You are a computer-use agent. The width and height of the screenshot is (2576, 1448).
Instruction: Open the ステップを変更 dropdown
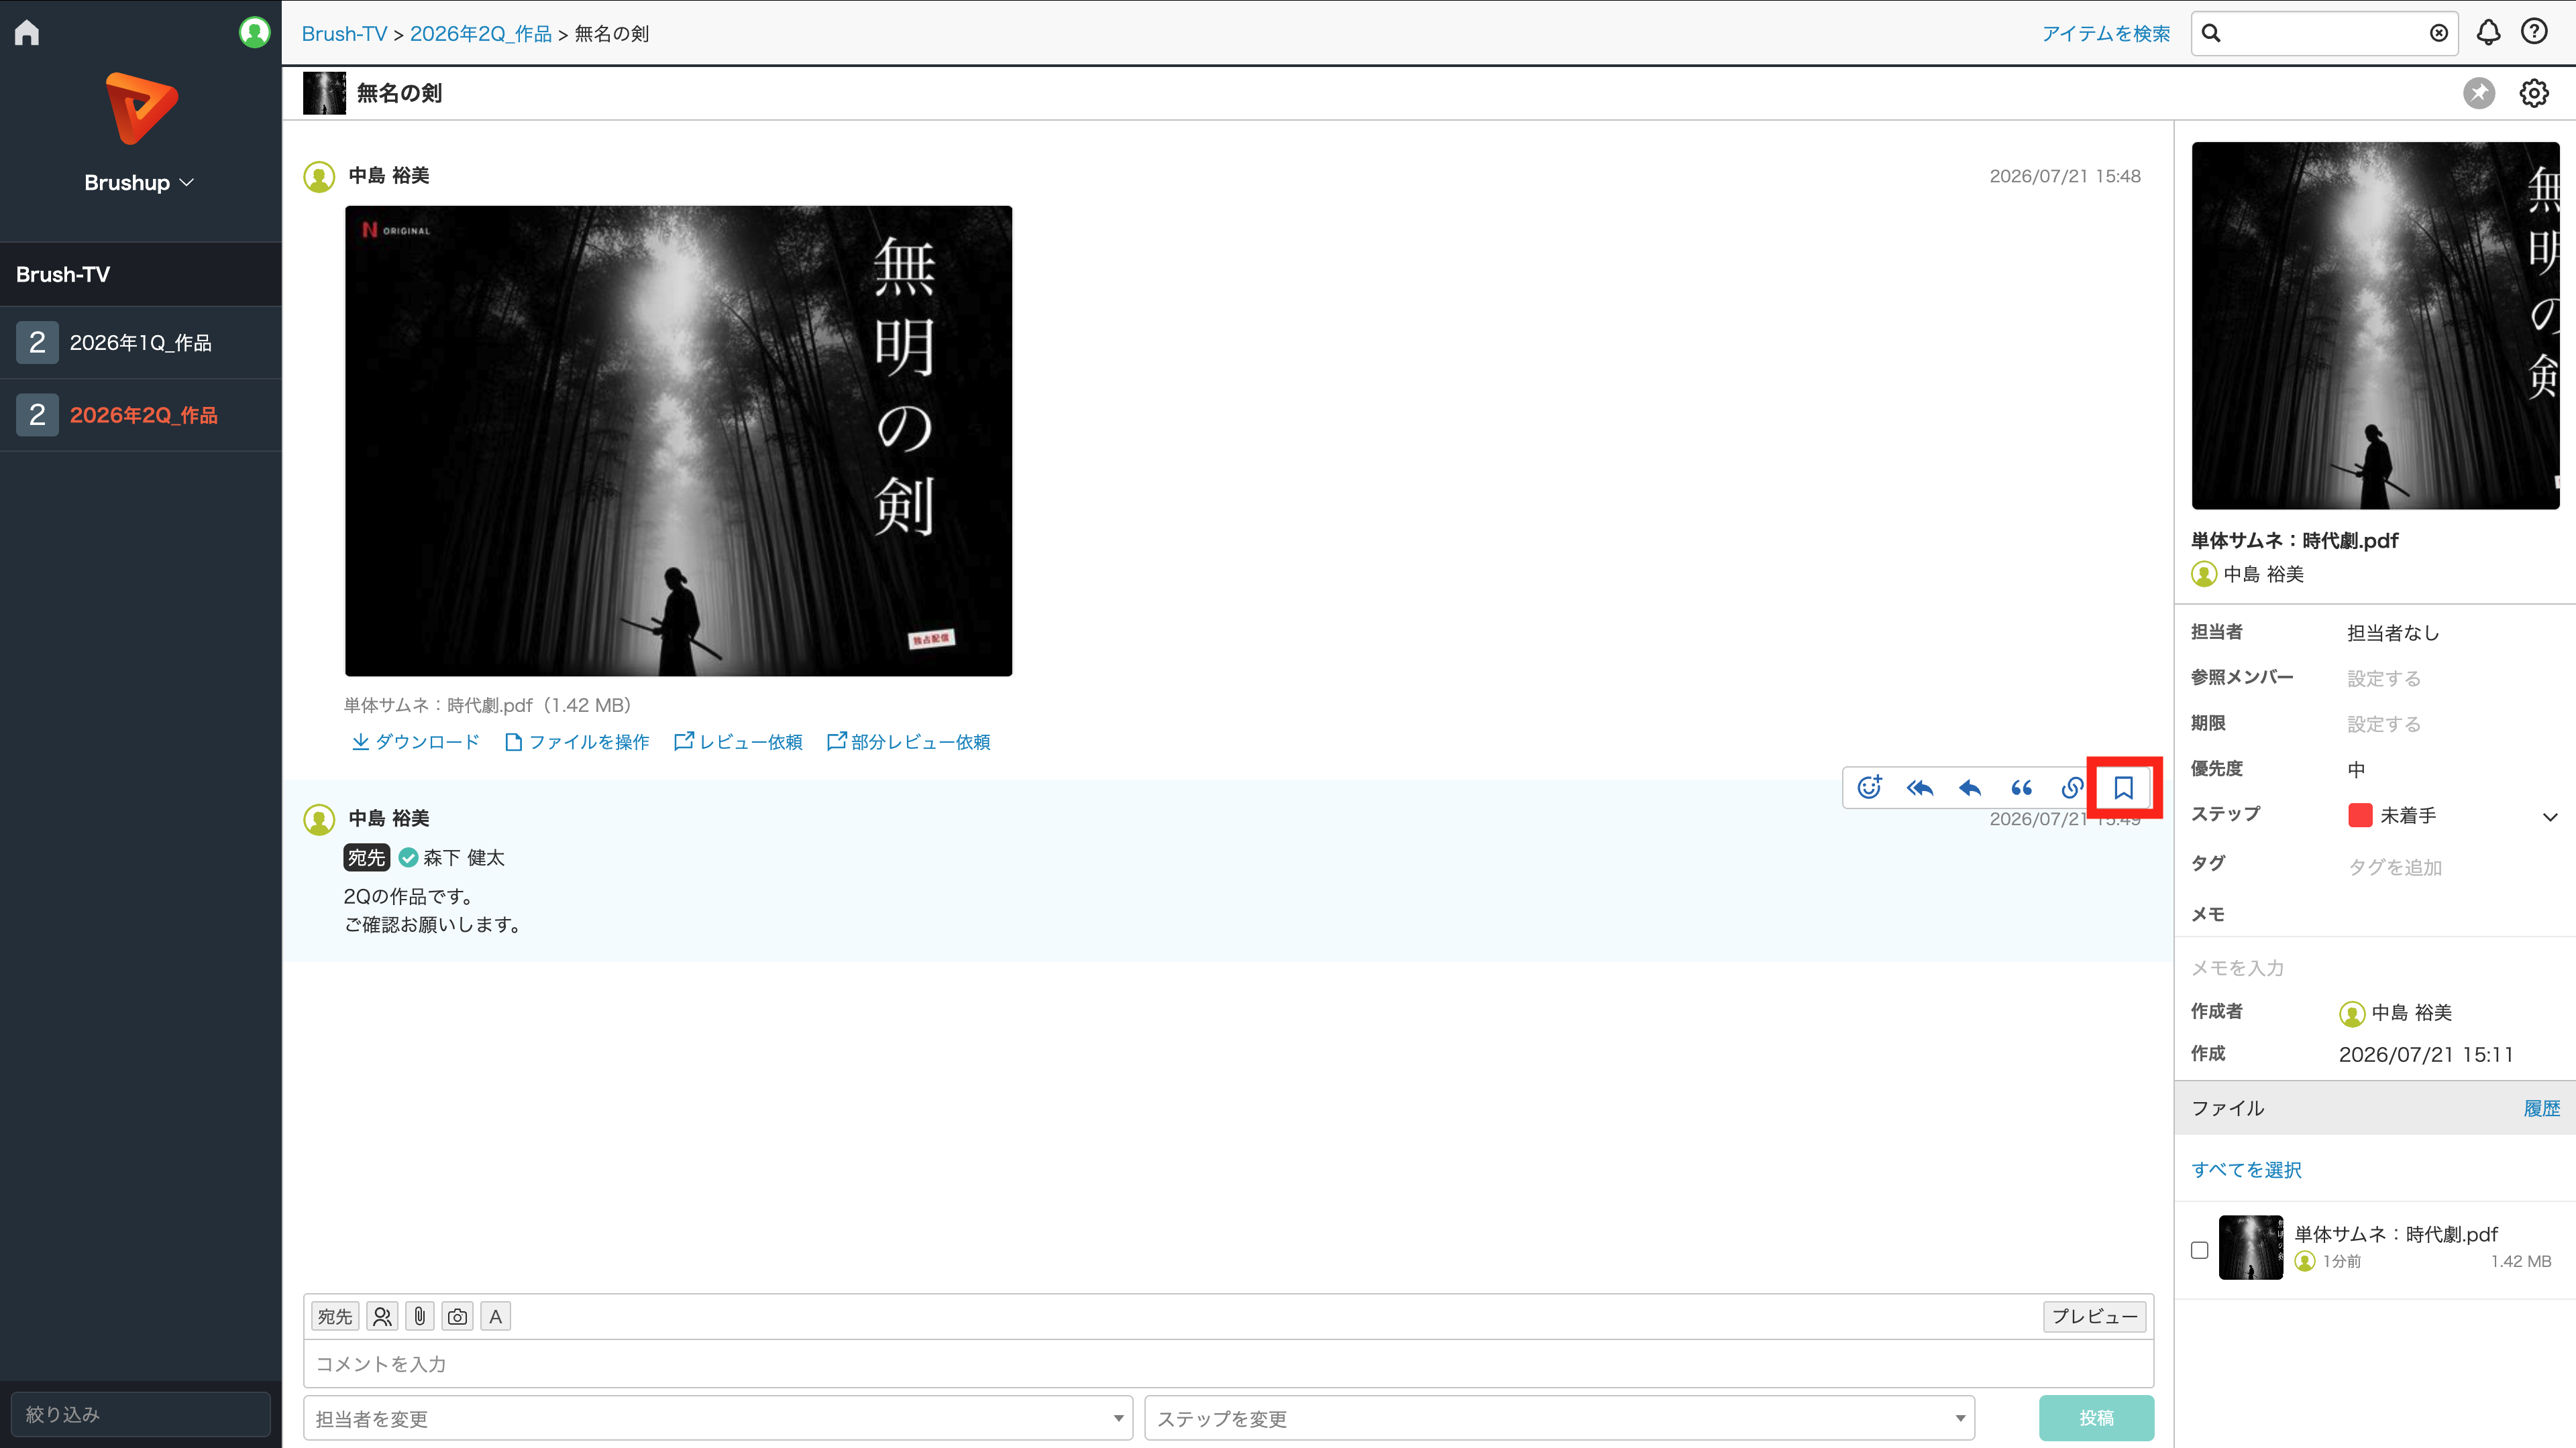point(1559,1418)
